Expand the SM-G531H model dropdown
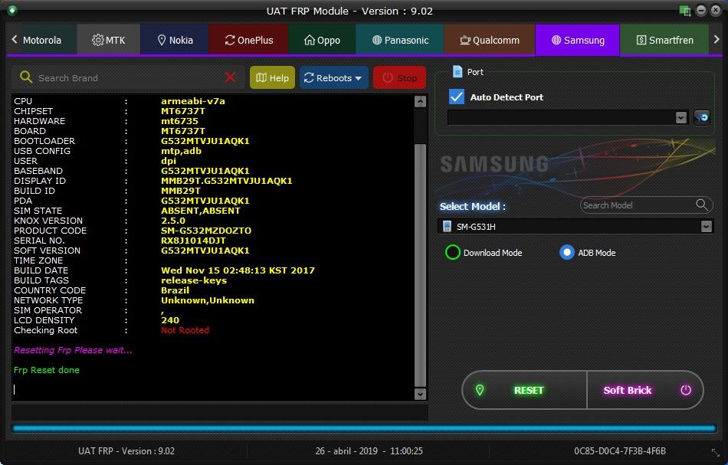This screenshot has width=728, height=465. pos(707,227)
